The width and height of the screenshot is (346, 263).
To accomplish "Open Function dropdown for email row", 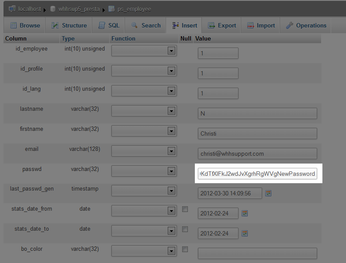I will (171, 151).
